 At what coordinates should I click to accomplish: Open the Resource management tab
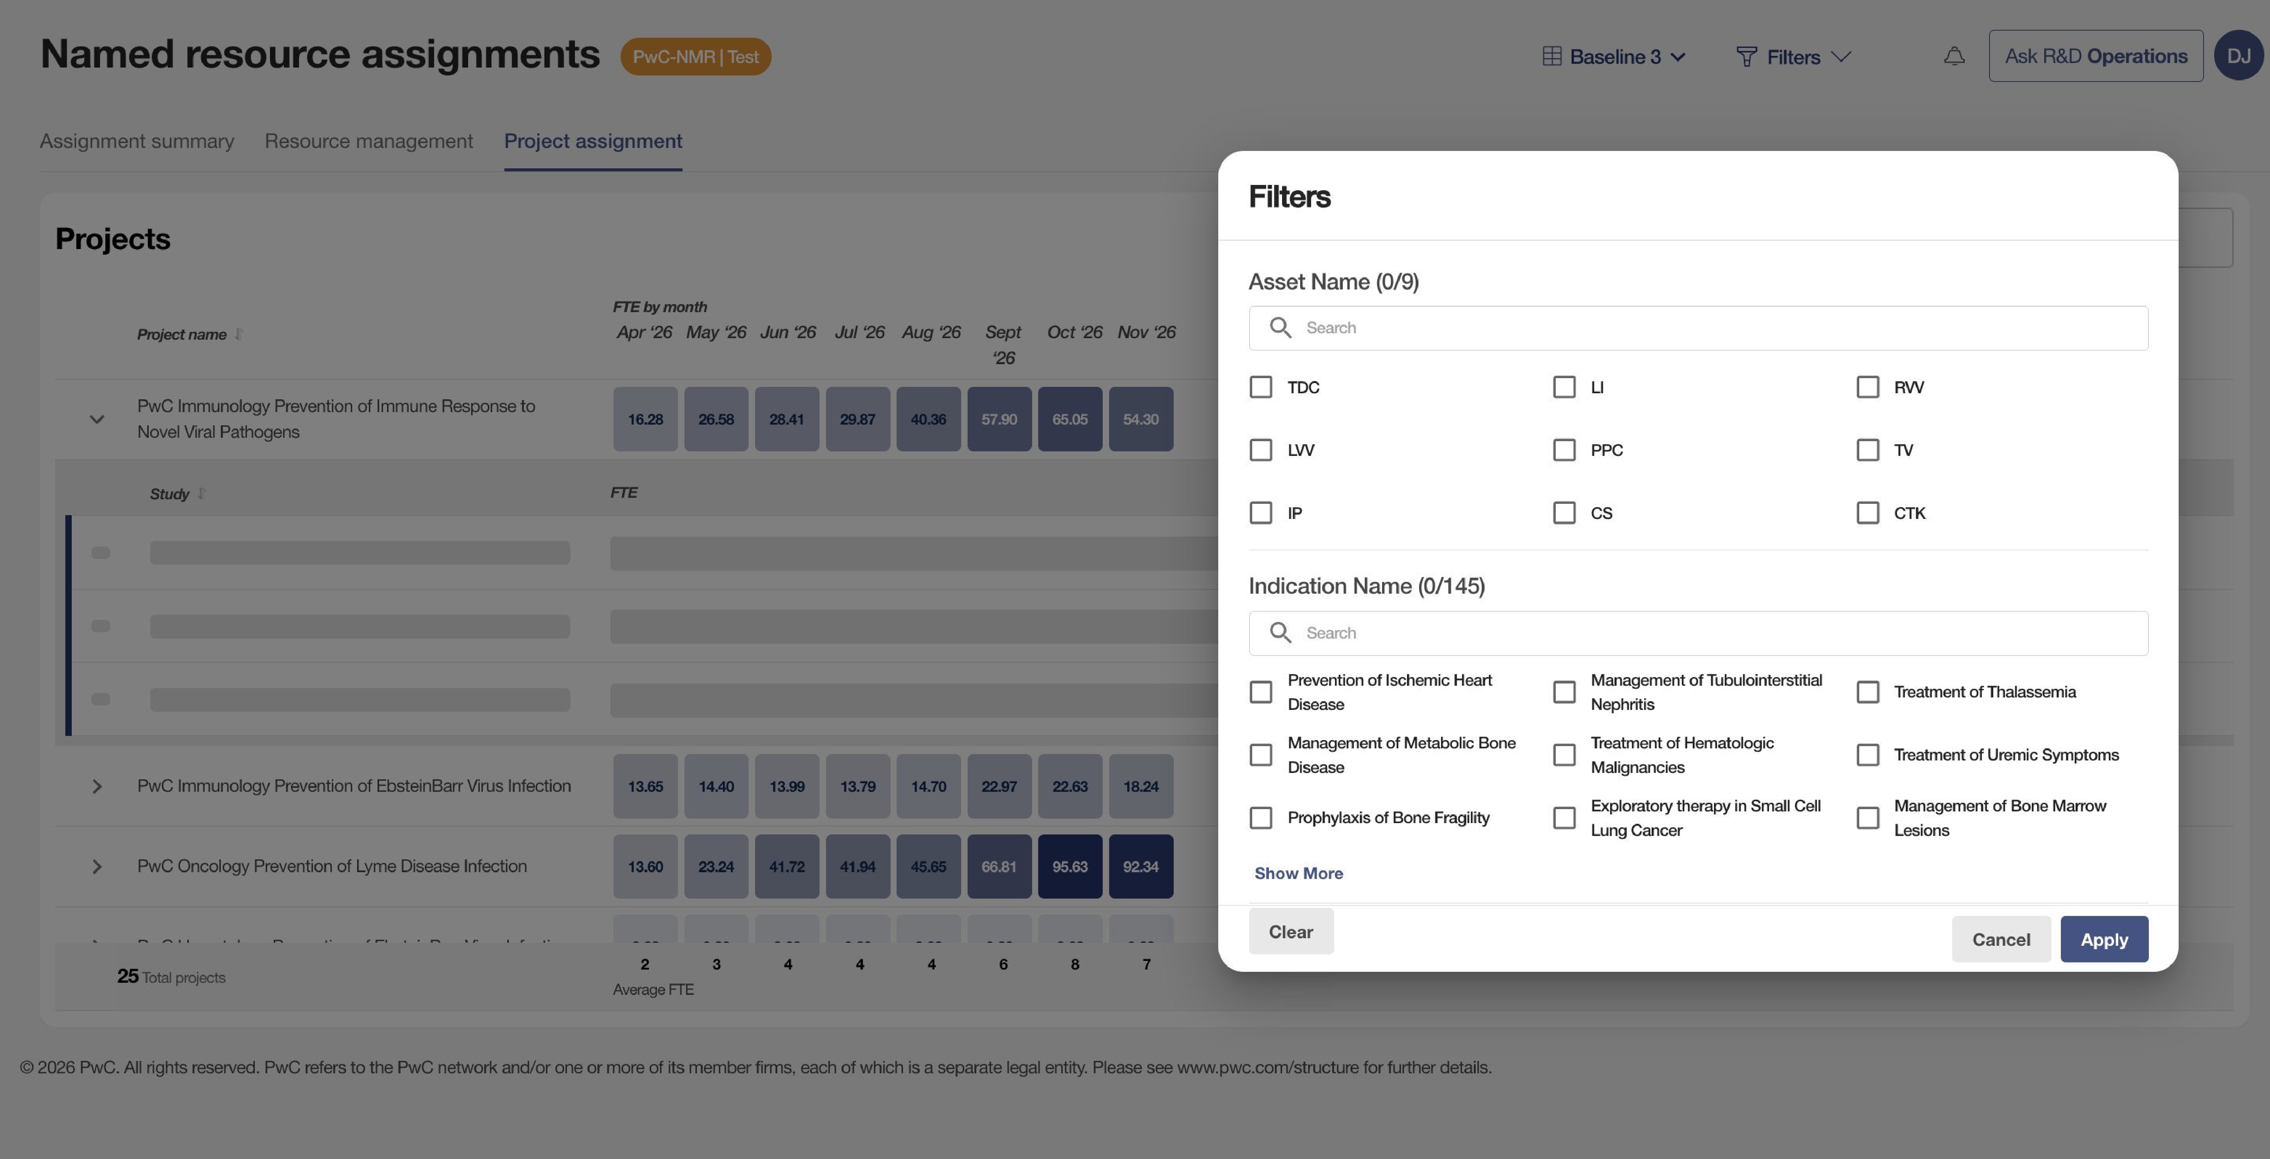pos(368,141)
